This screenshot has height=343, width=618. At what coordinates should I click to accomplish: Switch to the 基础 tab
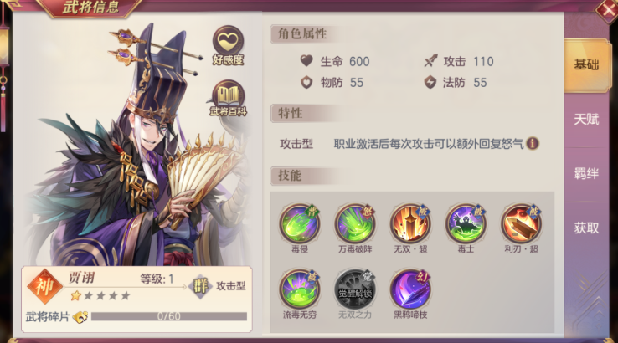586,65
